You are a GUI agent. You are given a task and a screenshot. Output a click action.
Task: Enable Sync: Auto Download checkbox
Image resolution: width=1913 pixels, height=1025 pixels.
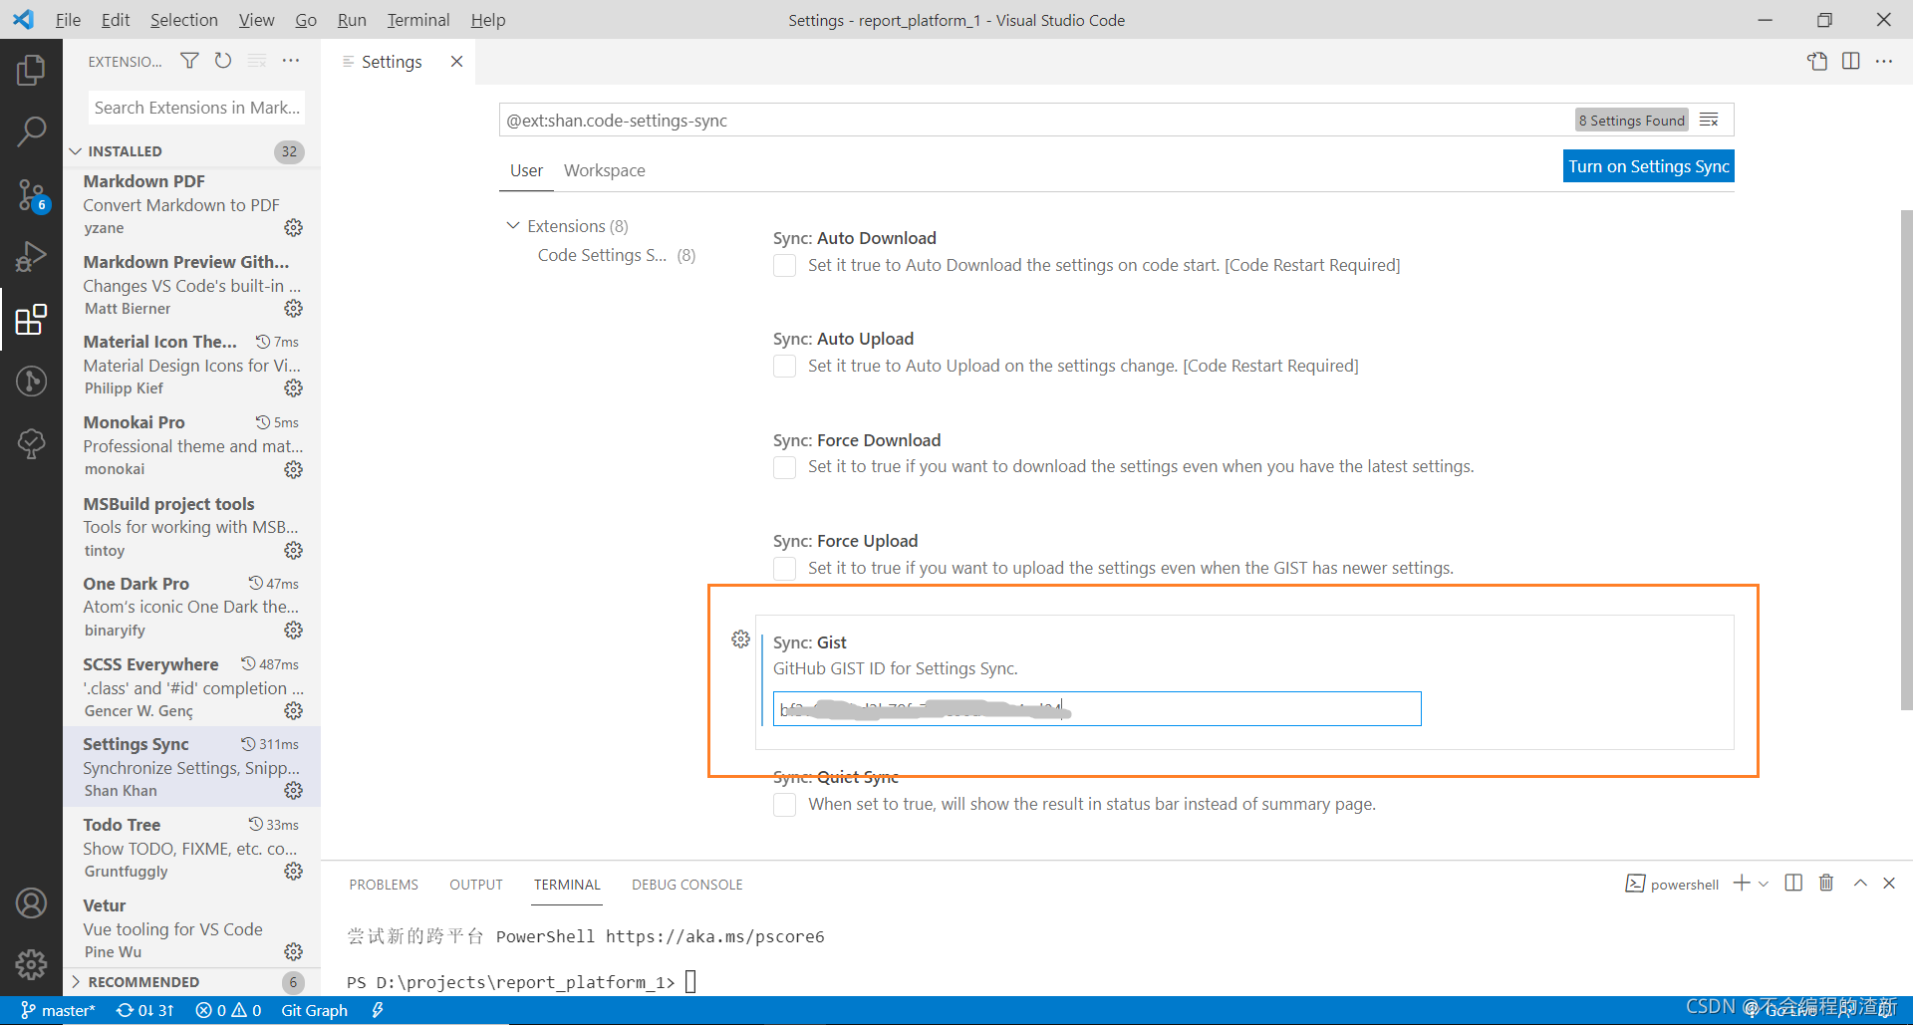tap(785, 266)
